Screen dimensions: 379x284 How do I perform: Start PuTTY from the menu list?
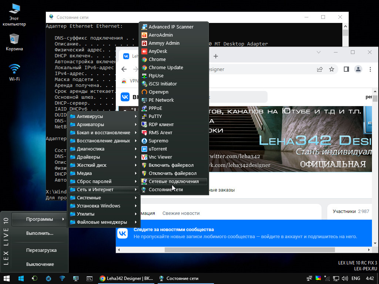click(x=155, y=116)
